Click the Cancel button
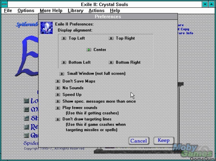Screen dimensions: 216x161 tap(139, 141)
